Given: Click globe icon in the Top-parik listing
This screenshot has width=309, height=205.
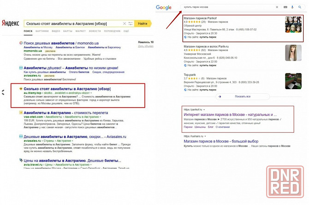Looking at the screenshot, I should 185,90.
